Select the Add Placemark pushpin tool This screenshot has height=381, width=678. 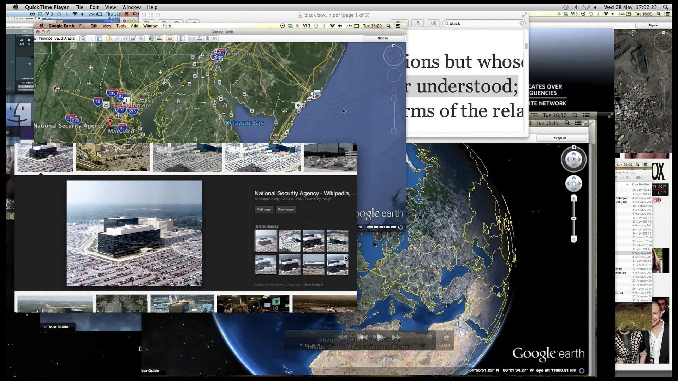tap(110, 38)
